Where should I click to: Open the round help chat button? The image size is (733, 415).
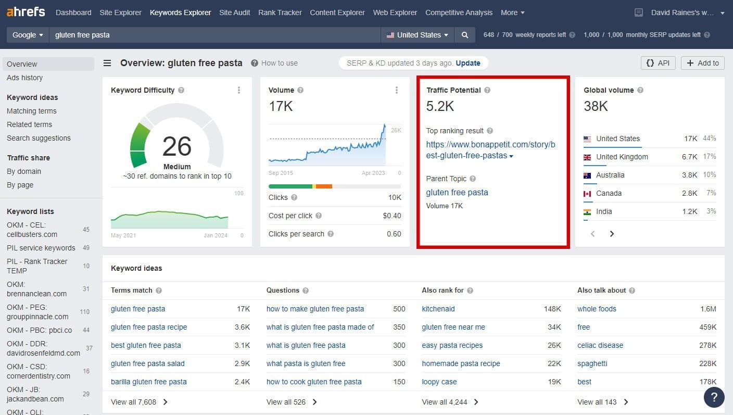point(714,397)
